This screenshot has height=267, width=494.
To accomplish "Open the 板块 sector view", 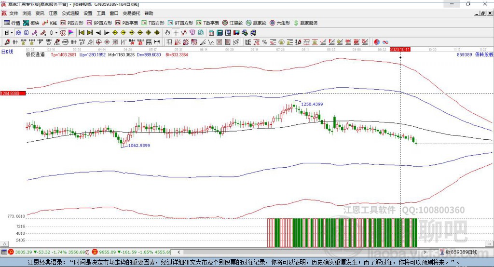I will tap(31, 23).
